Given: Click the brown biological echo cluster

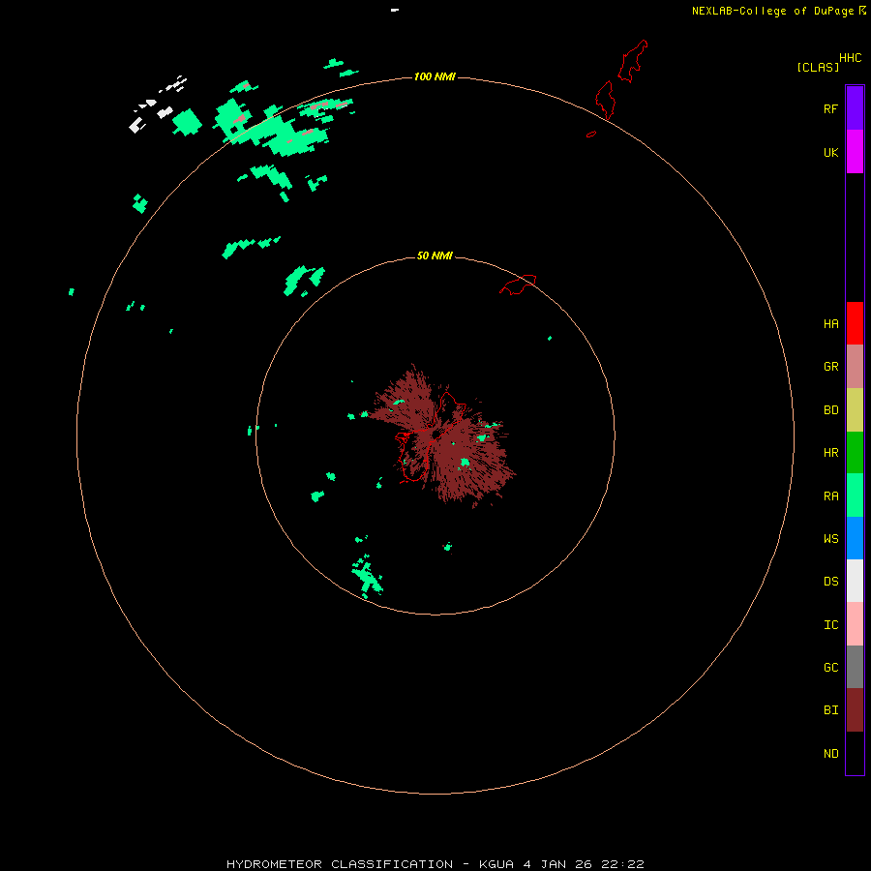Looking at the screenshot, I should pos(441,436).
